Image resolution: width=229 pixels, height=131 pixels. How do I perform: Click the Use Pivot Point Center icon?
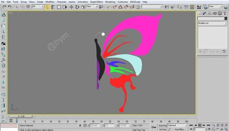(101, 7)
